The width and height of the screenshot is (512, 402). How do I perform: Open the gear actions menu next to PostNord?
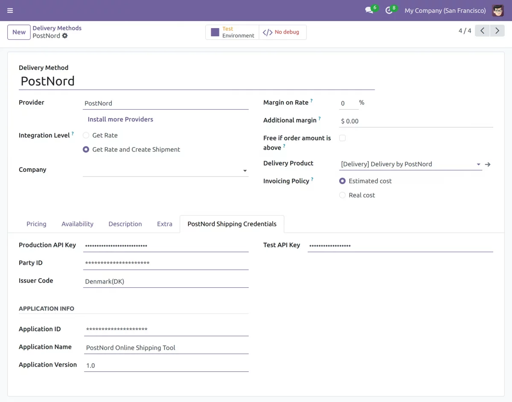tap(65, 36)
